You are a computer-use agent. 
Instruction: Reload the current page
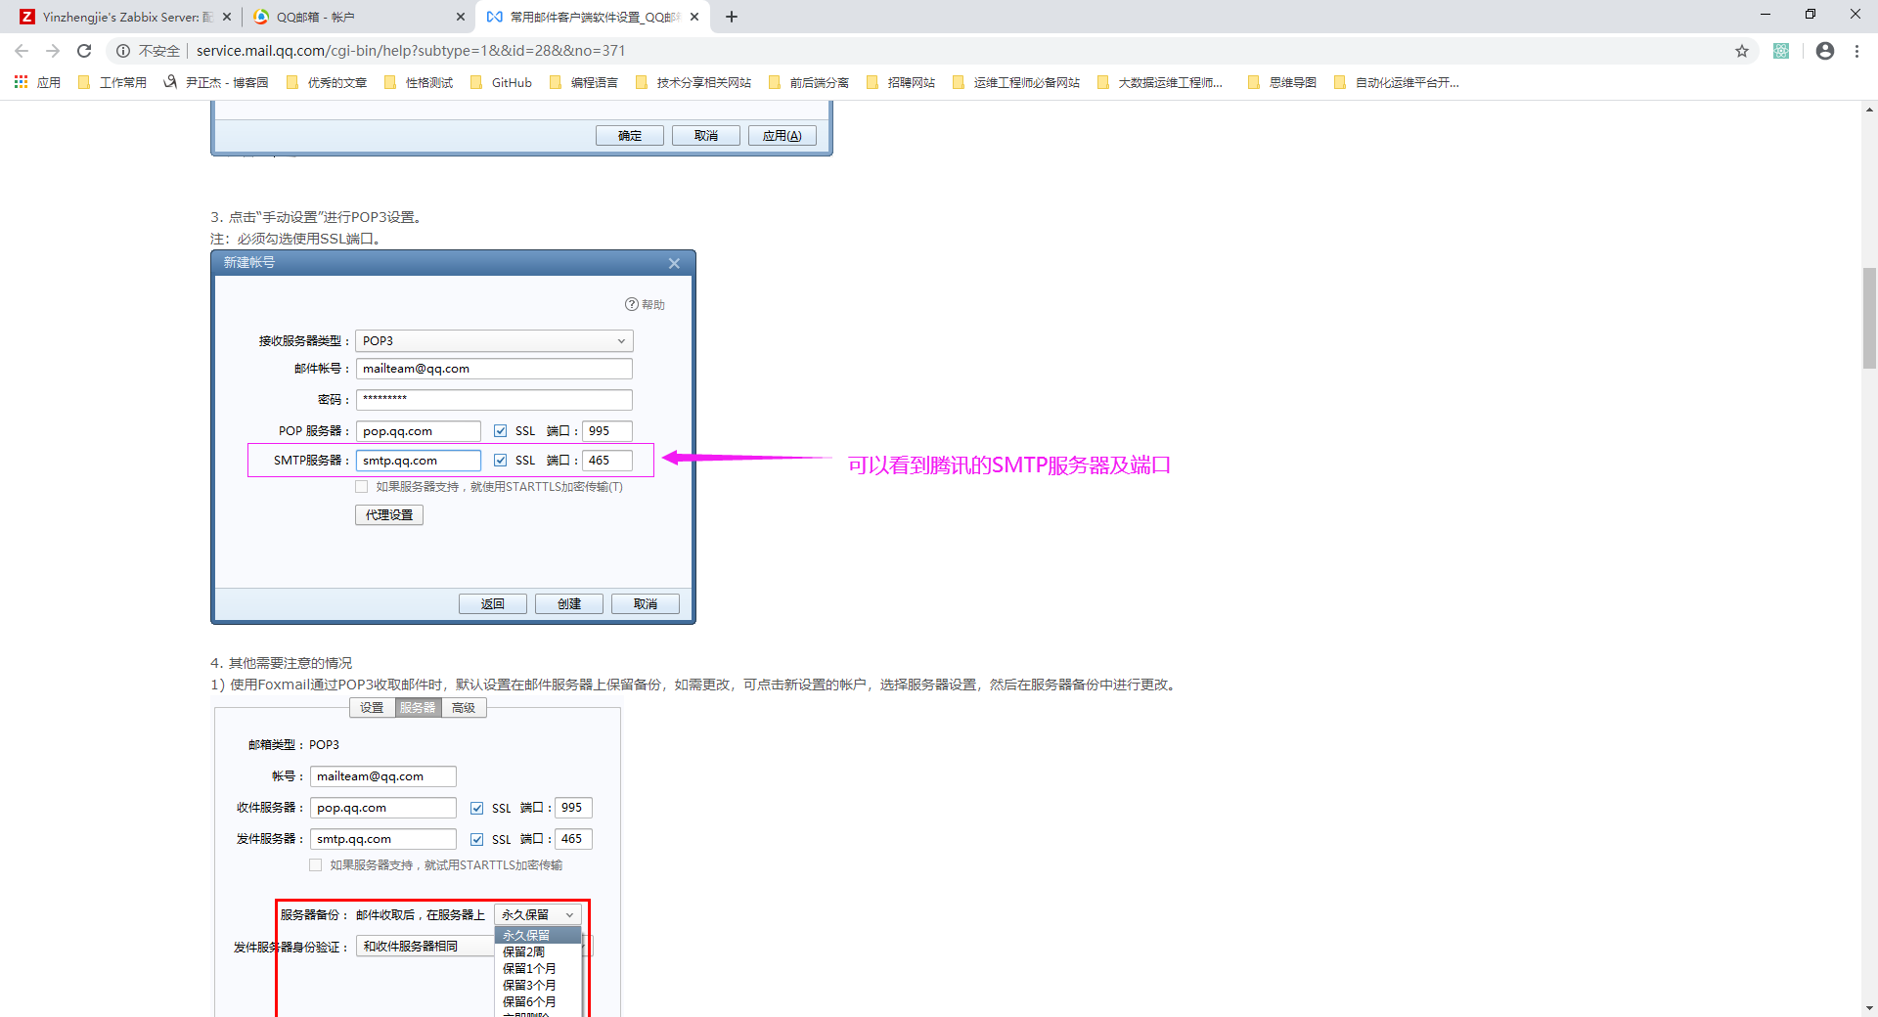84,51
